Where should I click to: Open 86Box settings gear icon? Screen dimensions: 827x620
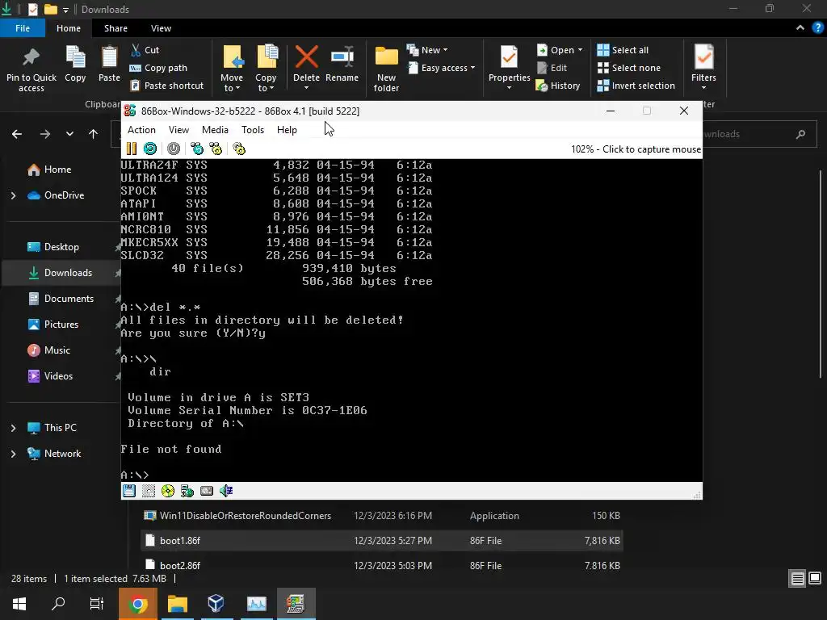(239, 149)
